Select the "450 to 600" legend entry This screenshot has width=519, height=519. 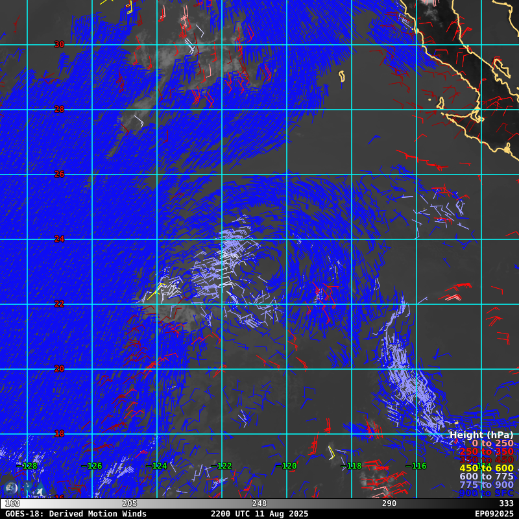[487, 468]
